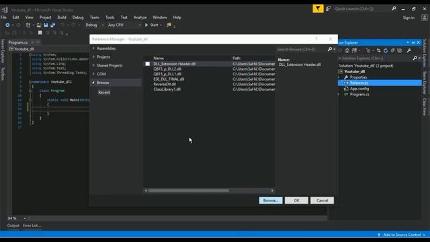Click the Solution Explorer Refresh icon
The image size is (430, 242).
tap(386, 50)
